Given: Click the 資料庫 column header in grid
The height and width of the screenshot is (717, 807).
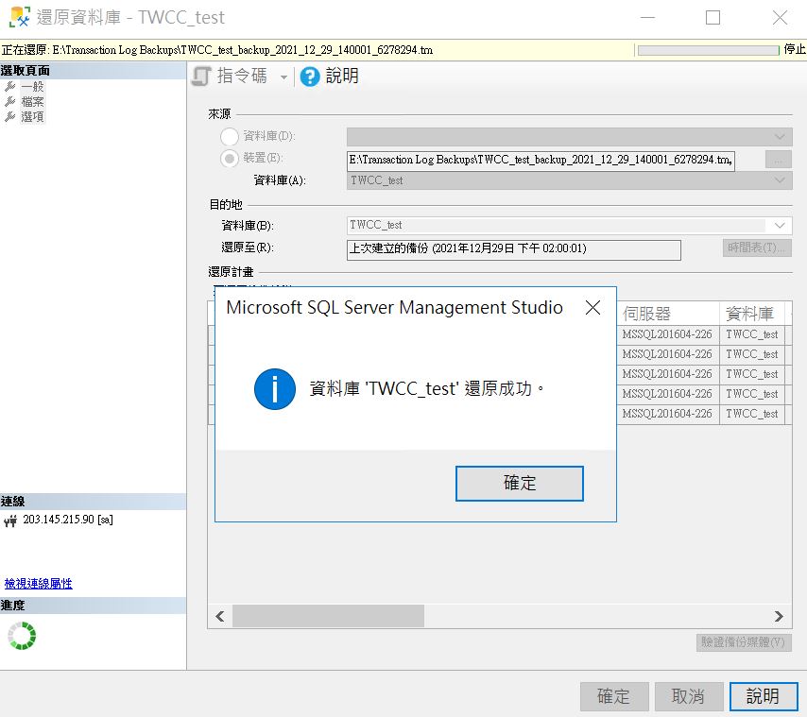Looking at the screenshot, I should click(x=751, y=314).
